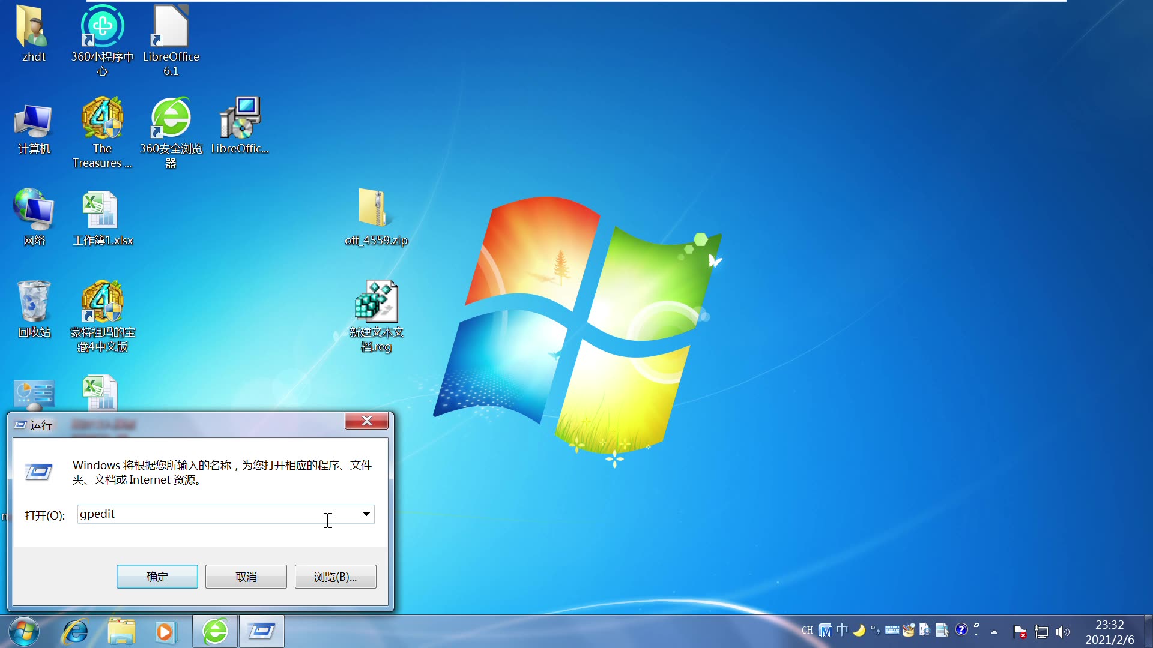The width and height of the screenshot is (1153, 648).
Task: Show hidden notification area icons
Action: [994, 631]
